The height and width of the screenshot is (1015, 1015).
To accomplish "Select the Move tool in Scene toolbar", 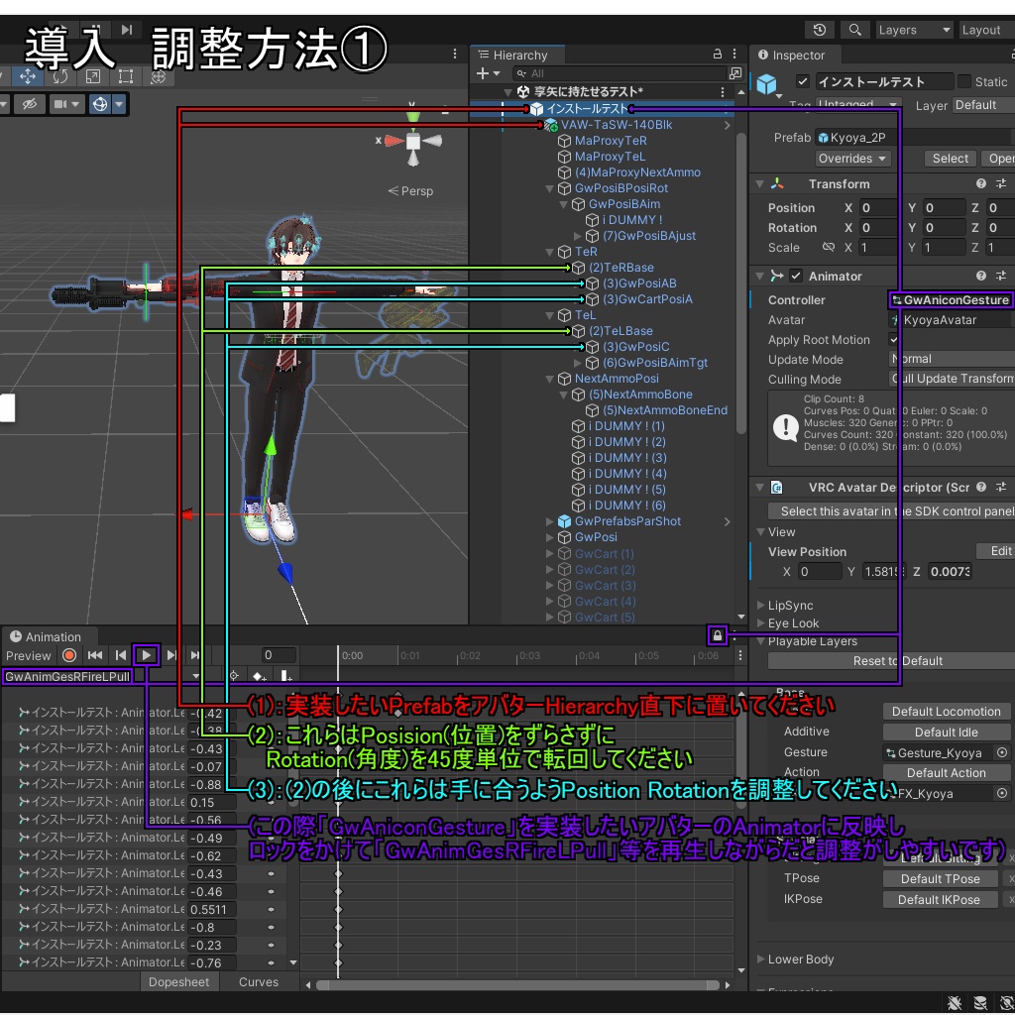I will coord(28,77).
